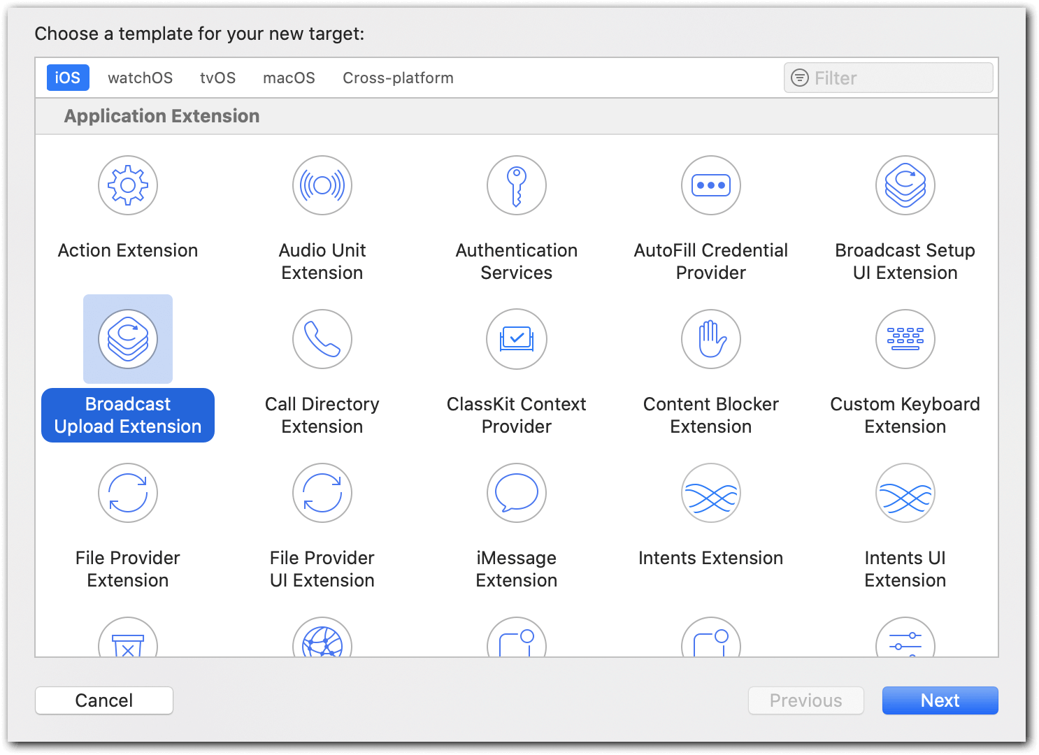Click the Intents Extension label

click(x=711, y=558)
